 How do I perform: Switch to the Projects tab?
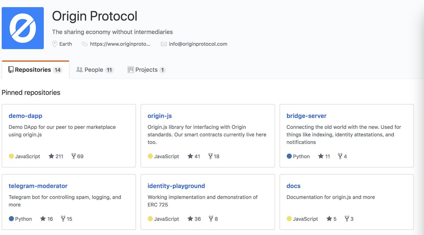(x=146, y=70)
